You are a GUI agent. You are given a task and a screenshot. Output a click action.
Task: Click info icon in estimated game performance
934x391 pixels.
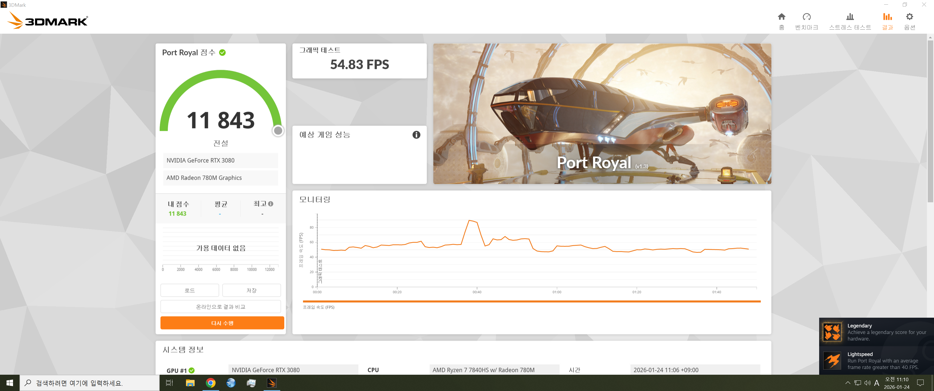416,135
